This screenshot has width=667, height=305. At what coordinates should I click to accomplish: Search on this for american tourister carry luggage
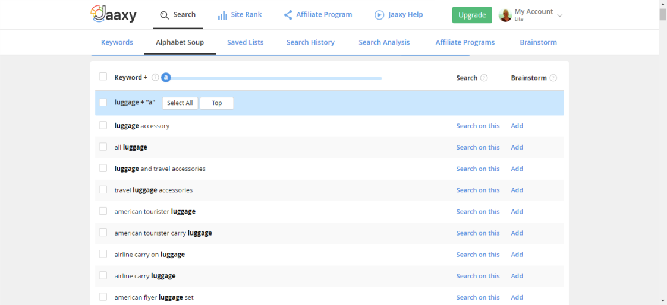478,233
